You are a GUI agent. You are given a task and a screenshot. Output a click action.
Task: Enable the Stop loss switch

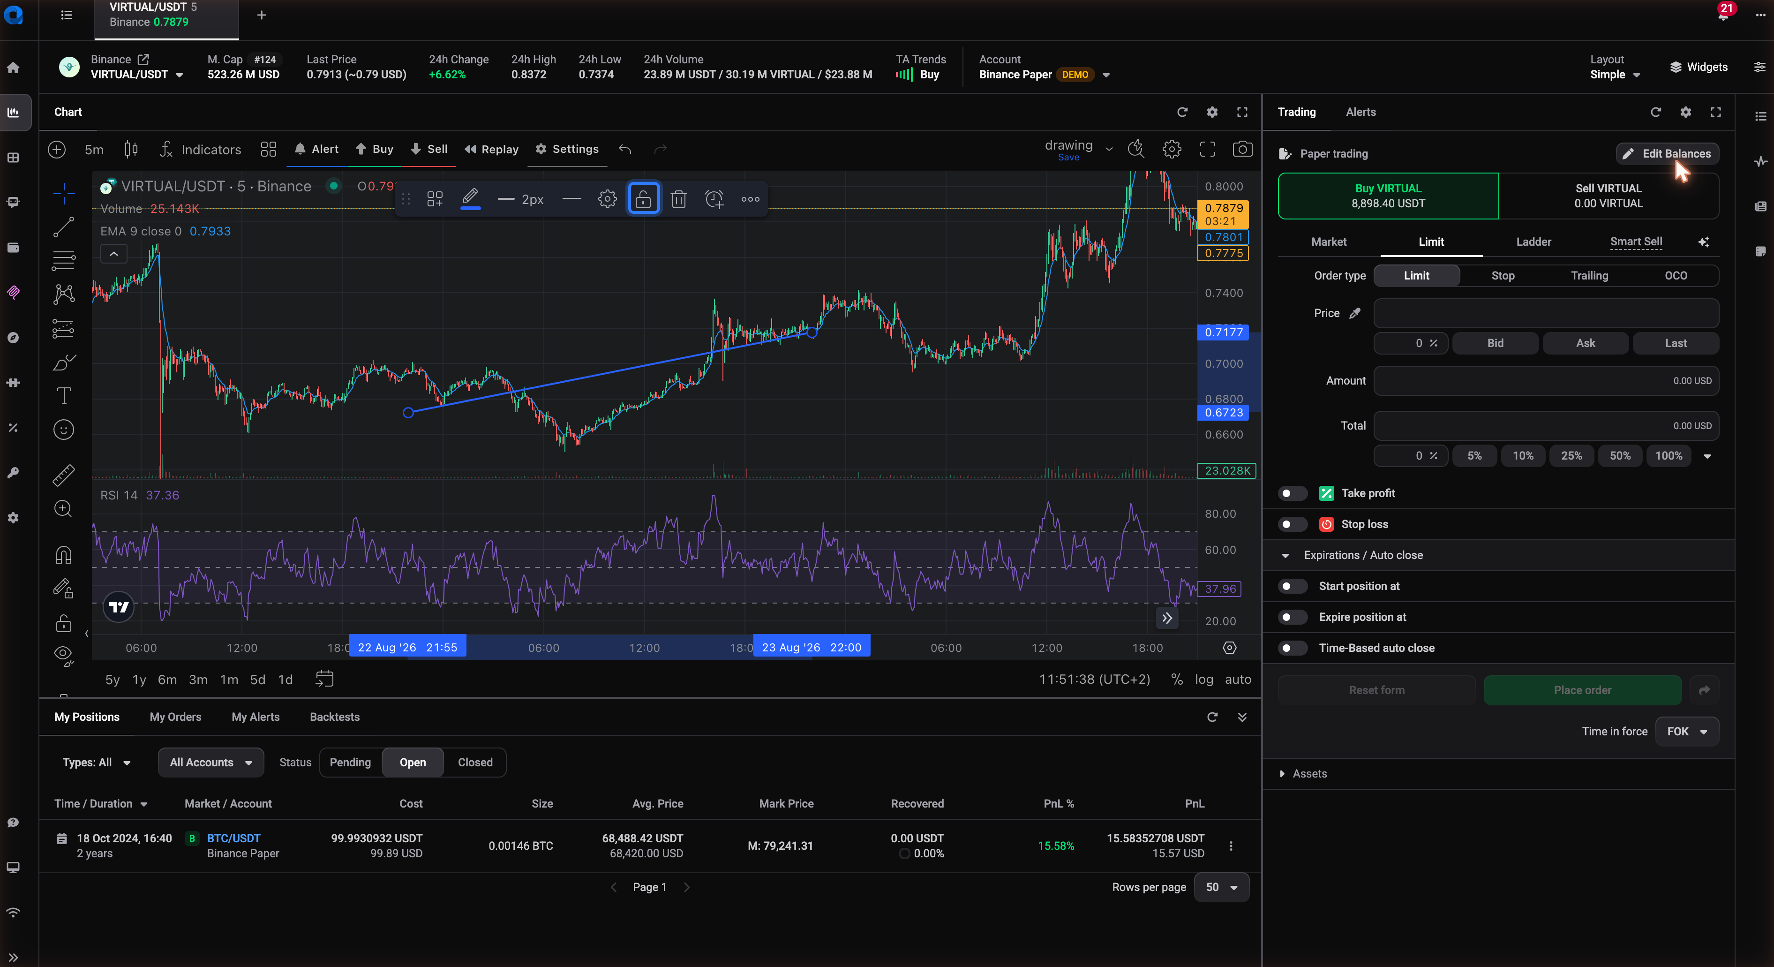click(1292, 524)
